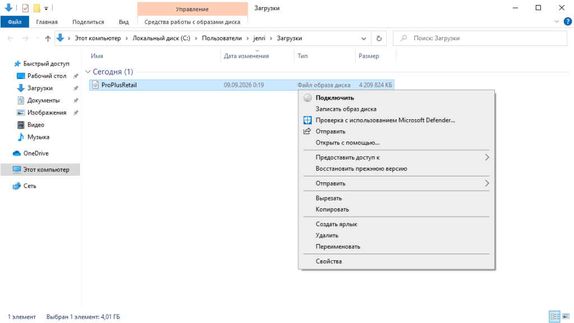Click the ProPlusRetail disc image file icon
Screen dimensions: 574x323
[95, 85]
